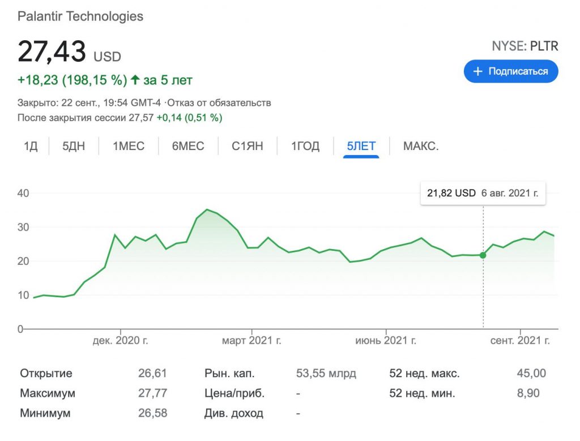The height and width of the screenshot is (441, 580).
Task: Click the Цена/приб. label
Action: pyautogui.click(x=234, y=393)
